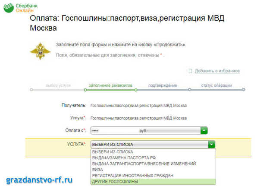Choose ДРУГИЕ ГОСПОШЛИНЫ option
This screenshot has height=186, width=276.
pos(153,182)
